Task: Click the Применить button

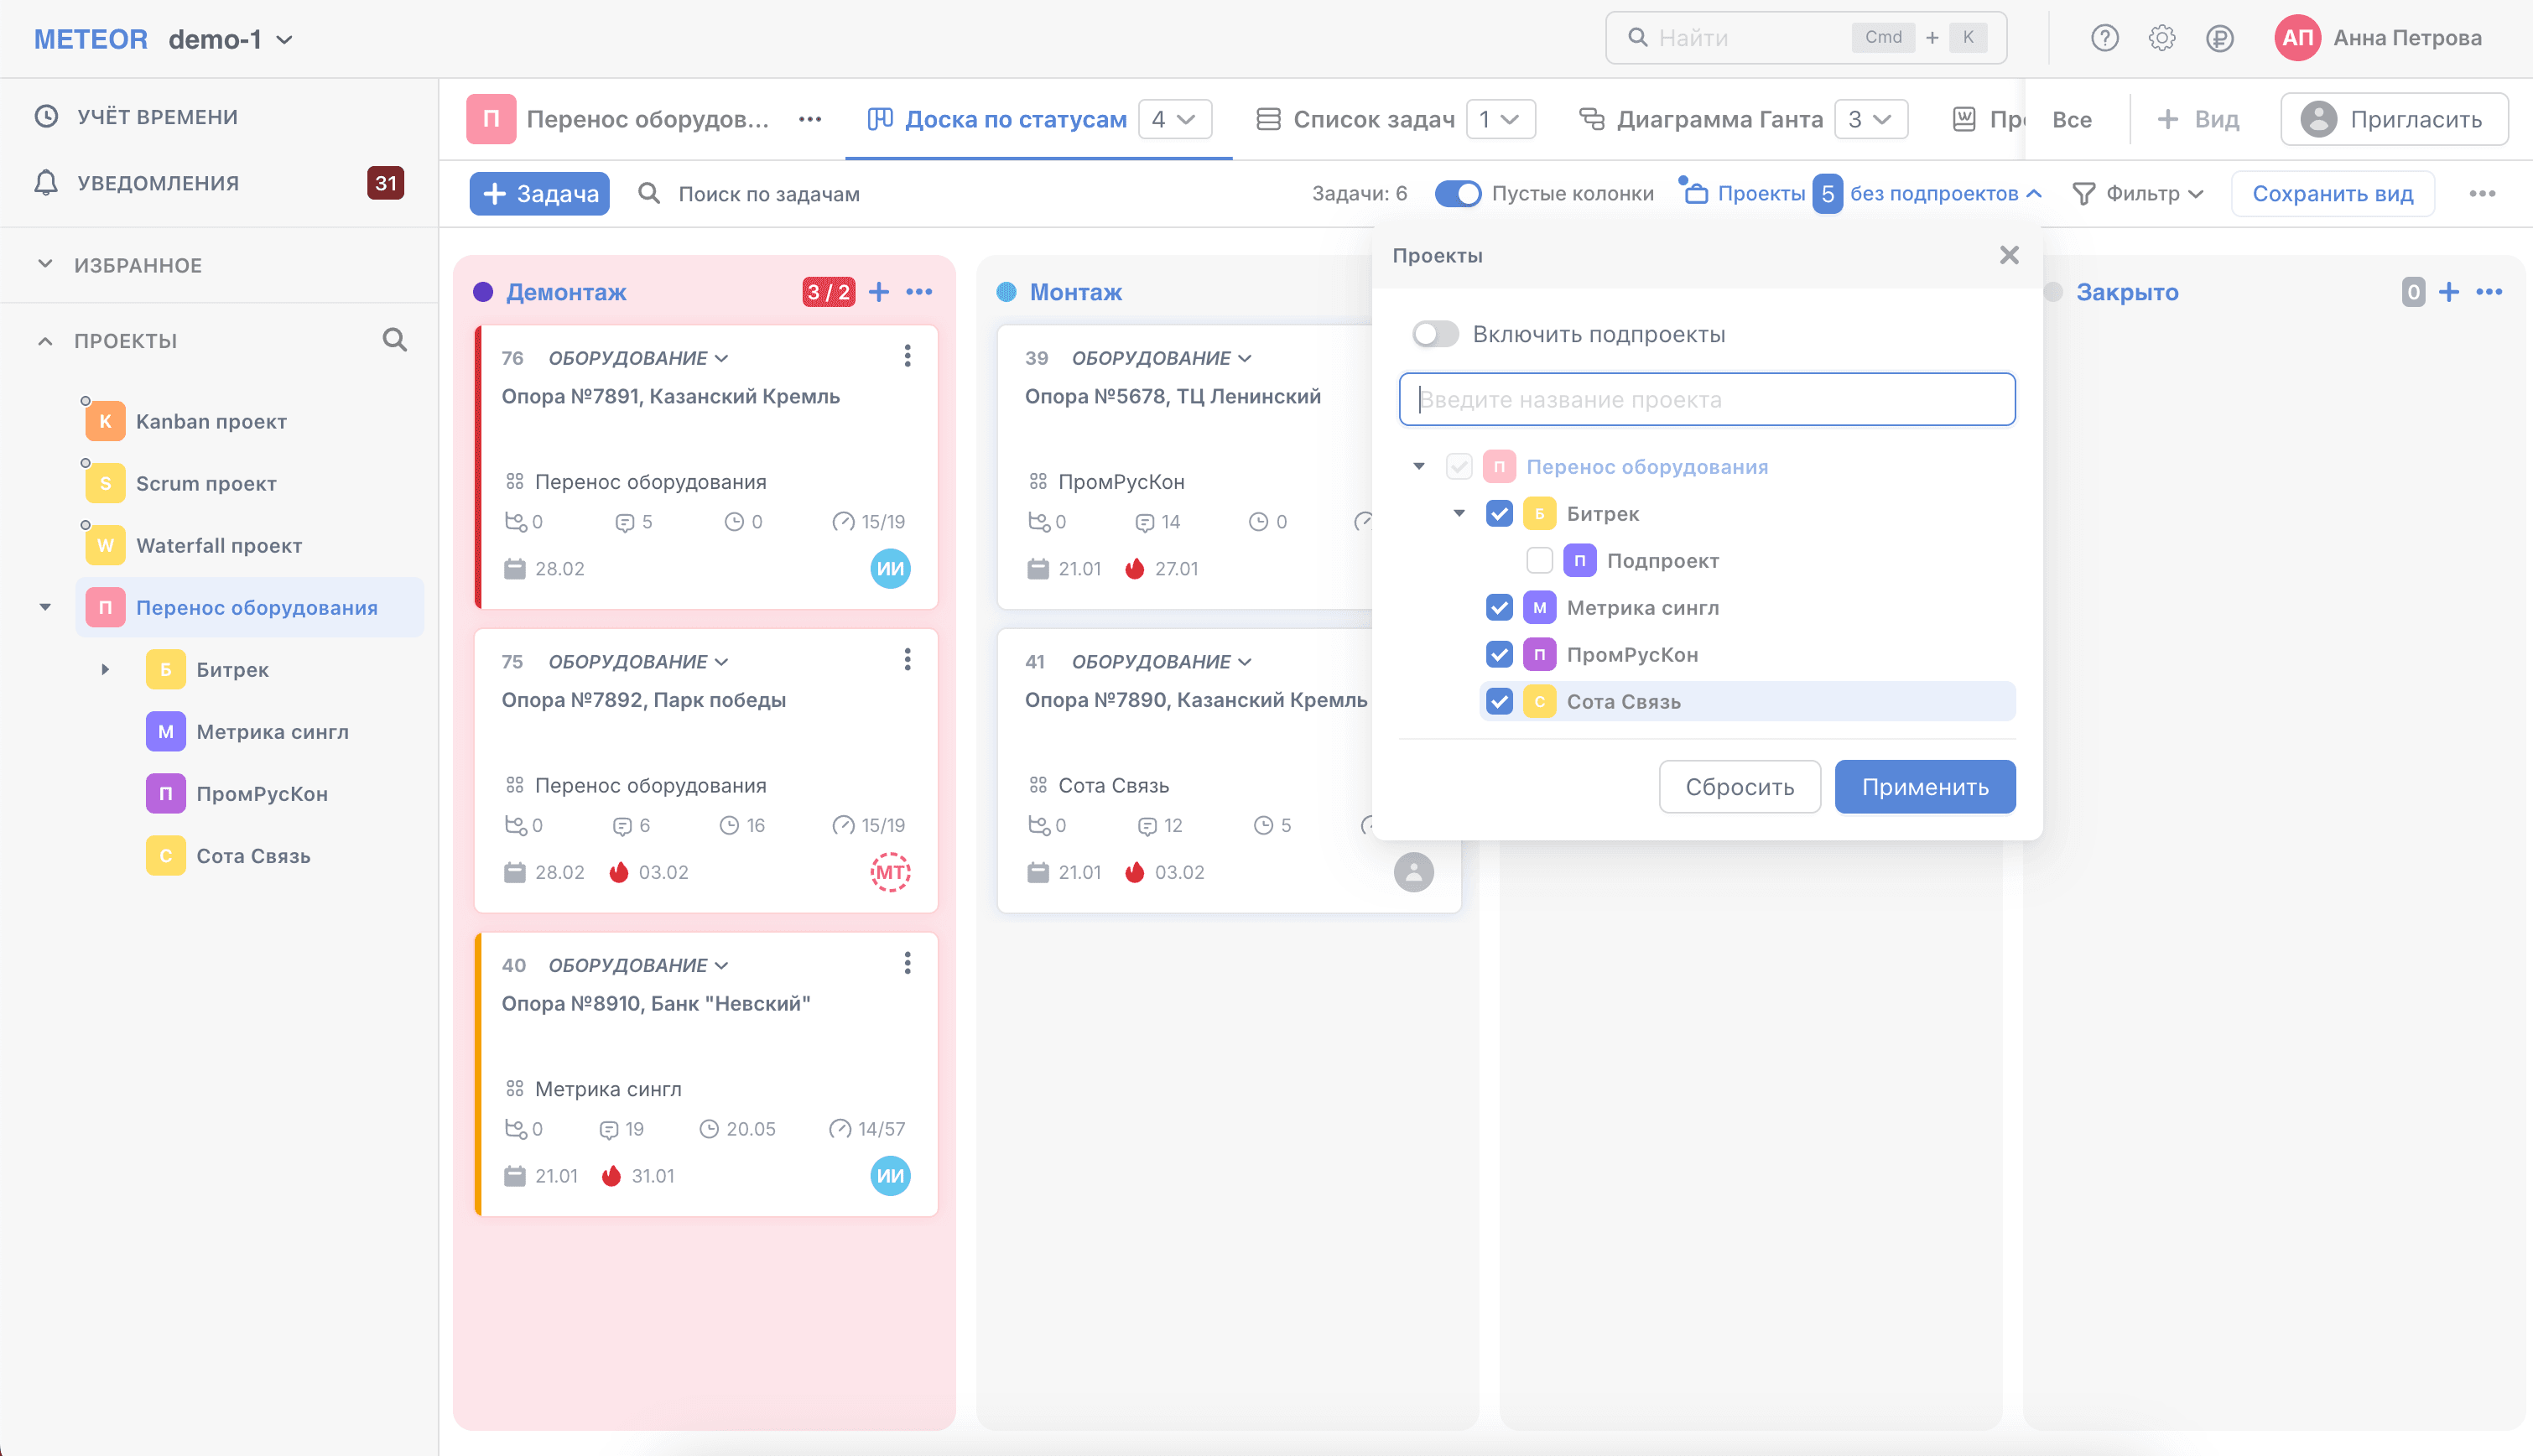Action: (x=1925, y=787)
